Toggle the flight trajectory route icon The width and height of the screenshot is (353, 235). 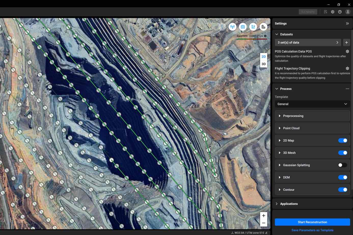click(253, 27)
